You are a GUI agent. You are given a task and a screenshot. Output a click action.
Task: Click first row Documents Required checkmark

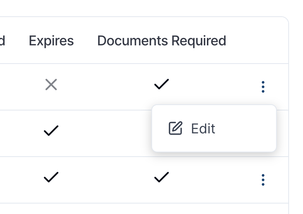click(x=162, y=84)
